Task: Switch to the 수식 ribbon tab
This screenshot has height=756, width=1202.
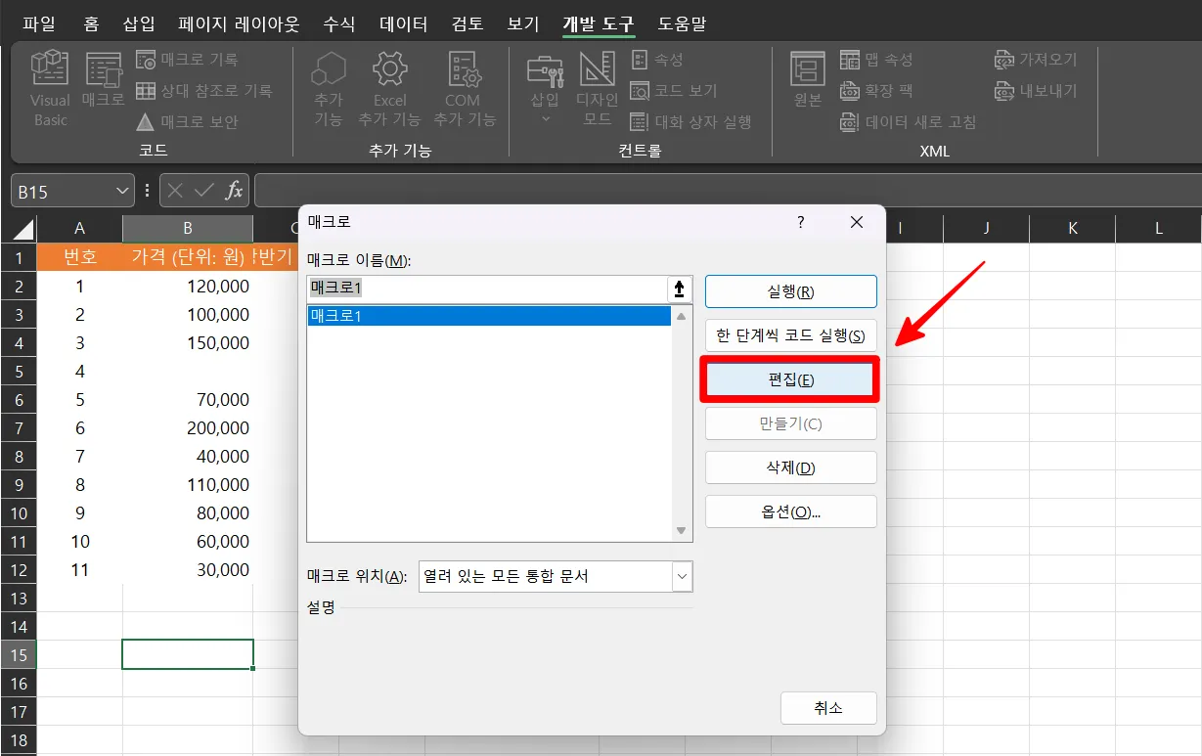Action: (338, 23)
